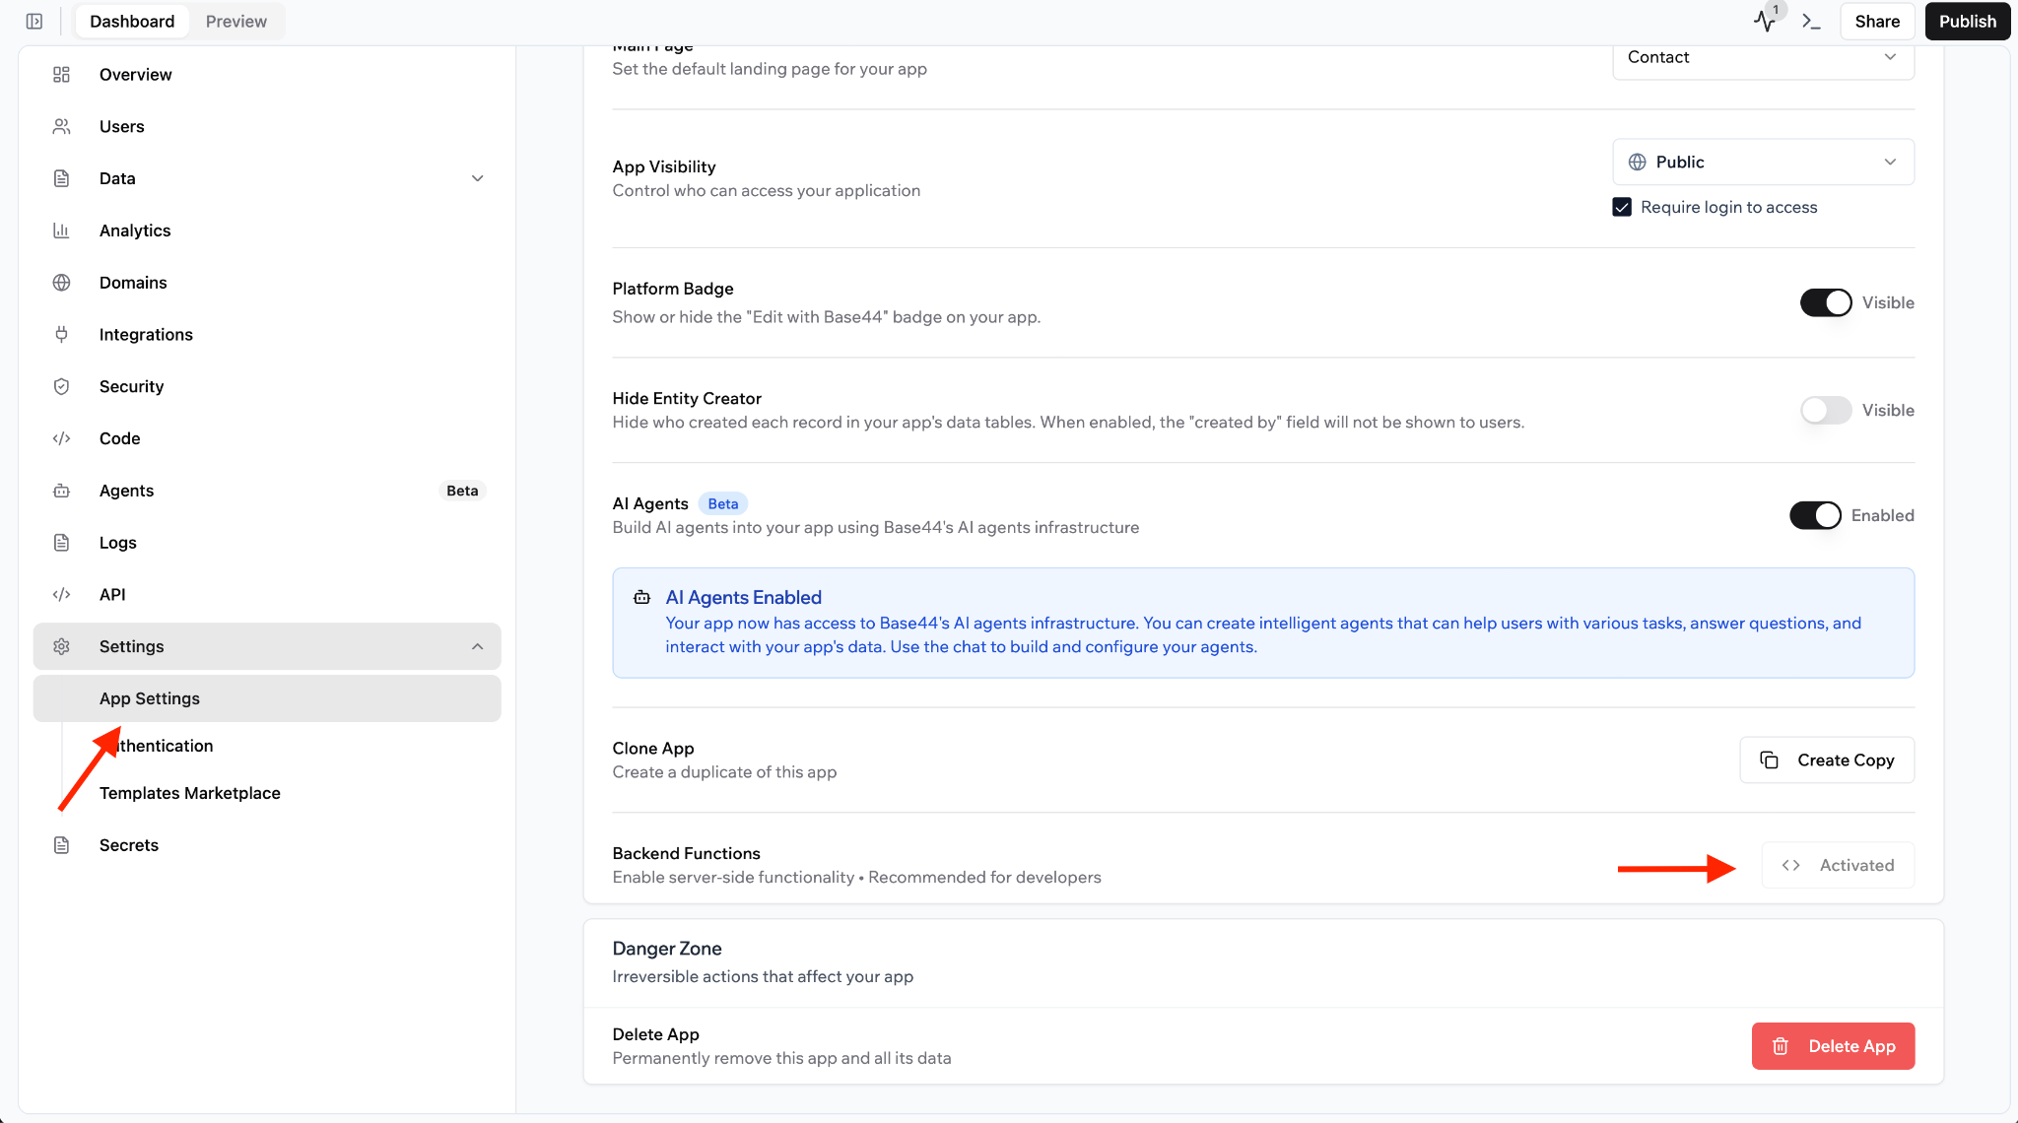
Task: Click the Overview grid icon
Action: (61, 75)
